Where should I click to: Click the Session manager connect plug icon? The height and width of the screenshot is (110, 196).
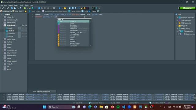(3, 8)
